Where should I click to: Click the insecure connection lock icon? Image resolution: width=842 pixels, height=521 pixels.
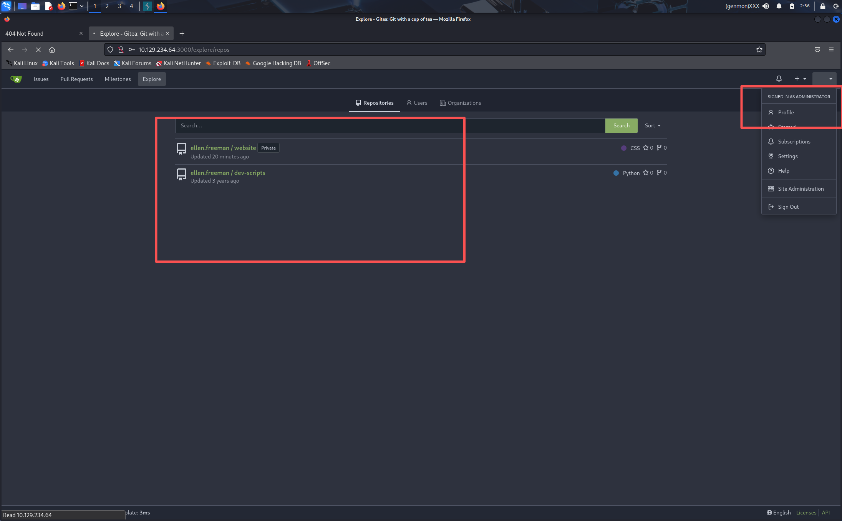[121, 49]
